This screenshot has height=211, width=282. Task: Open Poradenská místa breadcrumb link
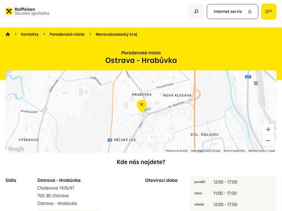(67, 34)
